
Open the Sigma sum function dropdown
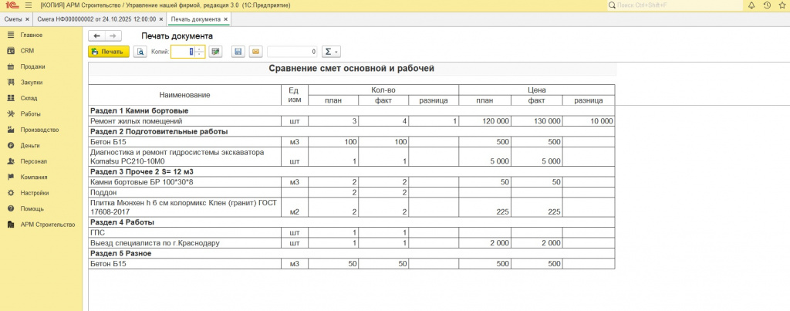[331, 52]
